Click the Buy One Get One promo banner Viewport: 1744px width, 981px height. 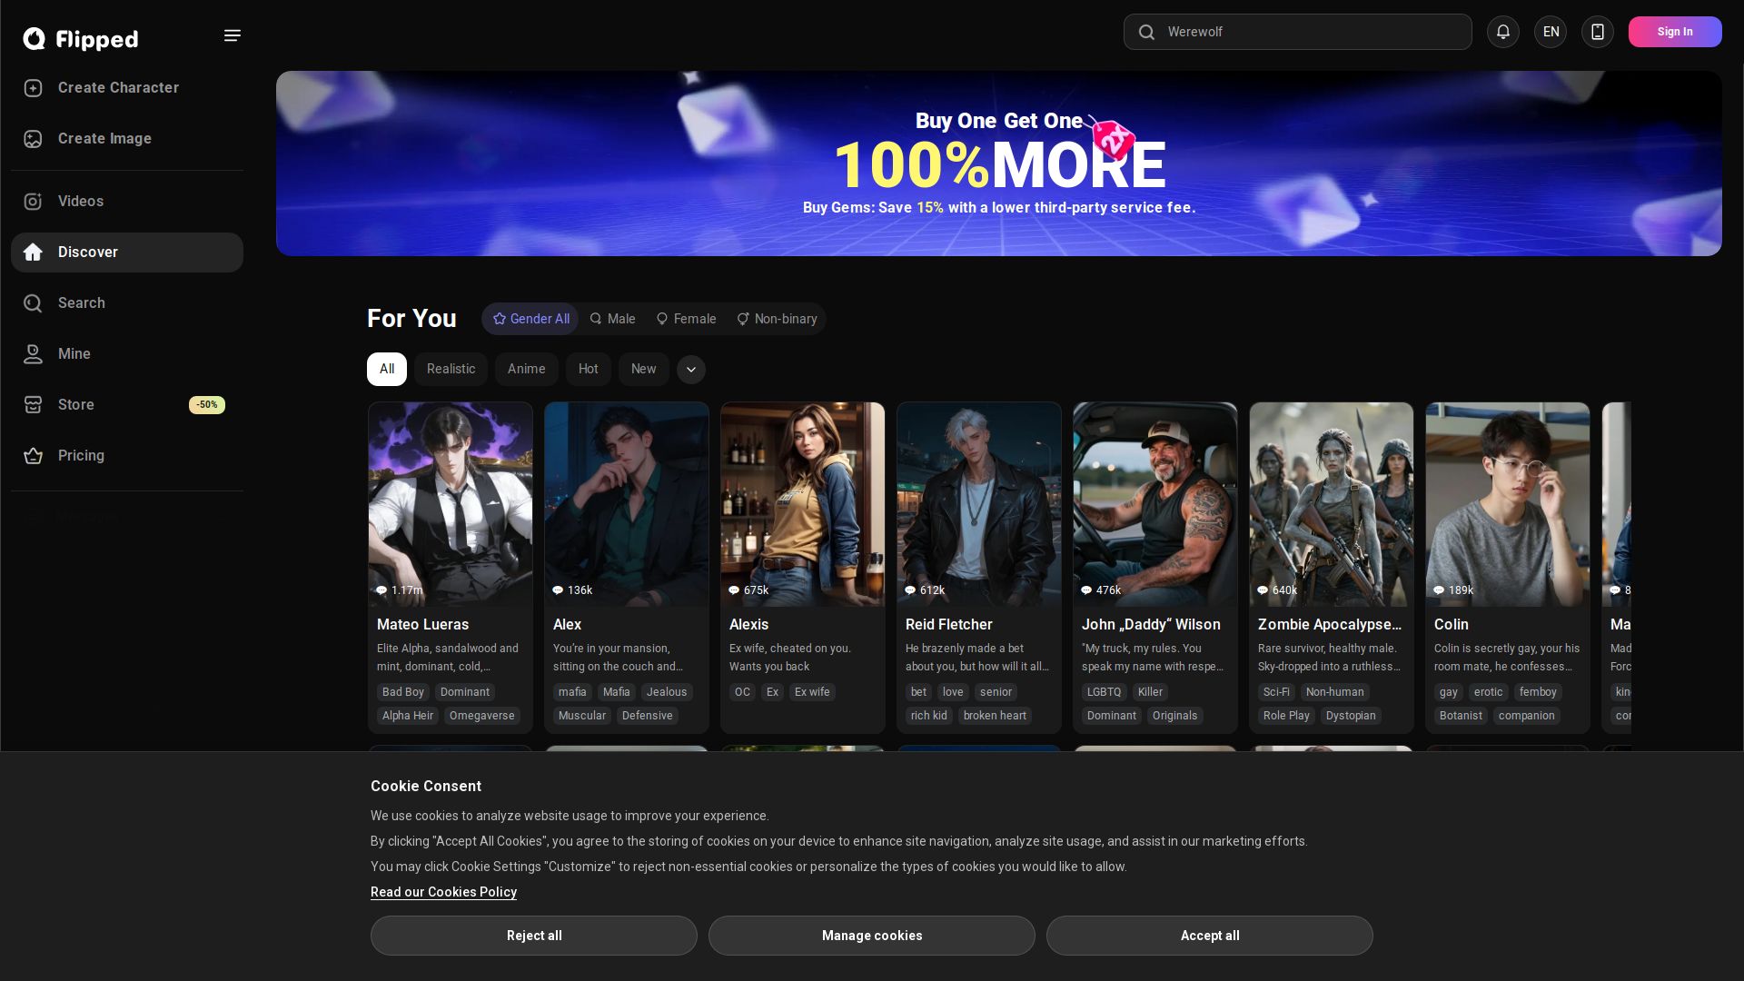[999, 163]
